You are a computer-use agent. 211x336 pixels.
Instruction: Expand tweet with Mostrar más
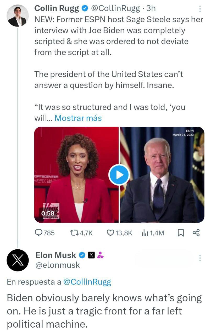click(78, 118)
